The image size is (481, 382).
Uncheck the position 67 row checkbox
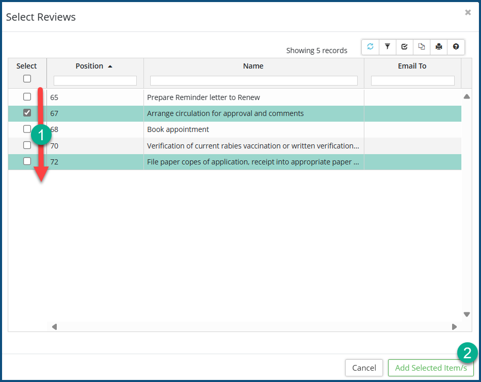[27, 113]
